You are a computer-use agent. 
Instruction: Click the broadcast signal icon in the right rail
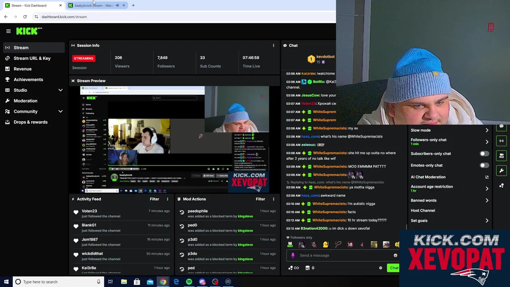click(502, 141)
